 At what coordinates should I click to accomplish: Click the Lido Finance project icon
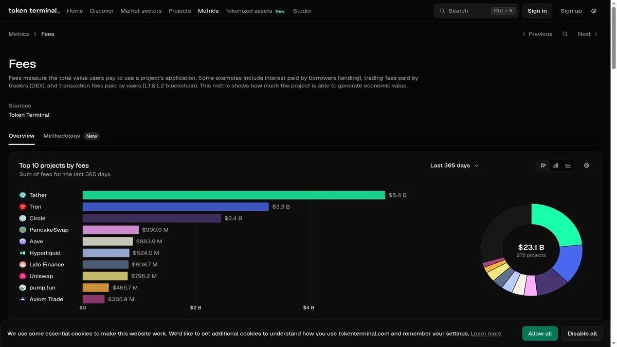point(23,265)
